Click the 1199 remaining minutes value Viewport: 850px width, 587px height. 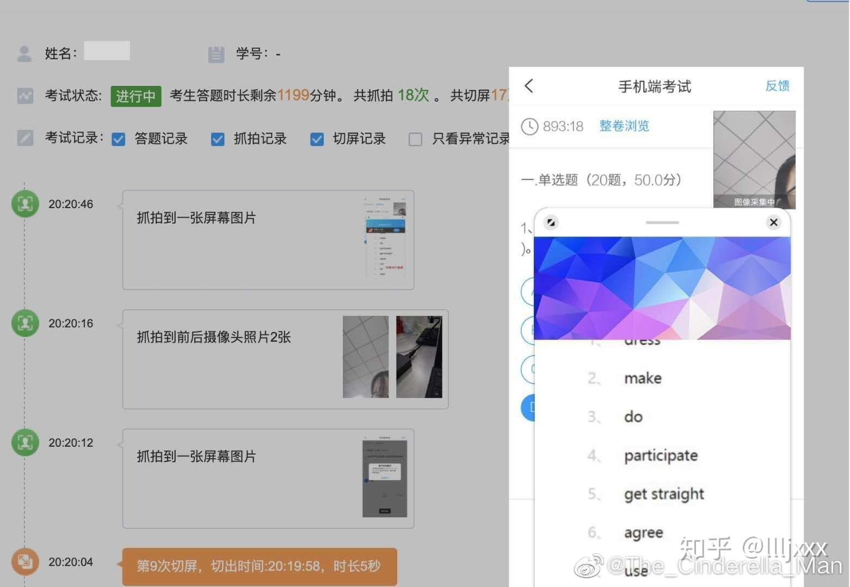pos(293,96)
